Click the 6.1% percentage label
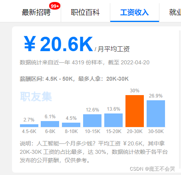Image resolution: width=181 pixels, height=175 pixels. [50, 117]
